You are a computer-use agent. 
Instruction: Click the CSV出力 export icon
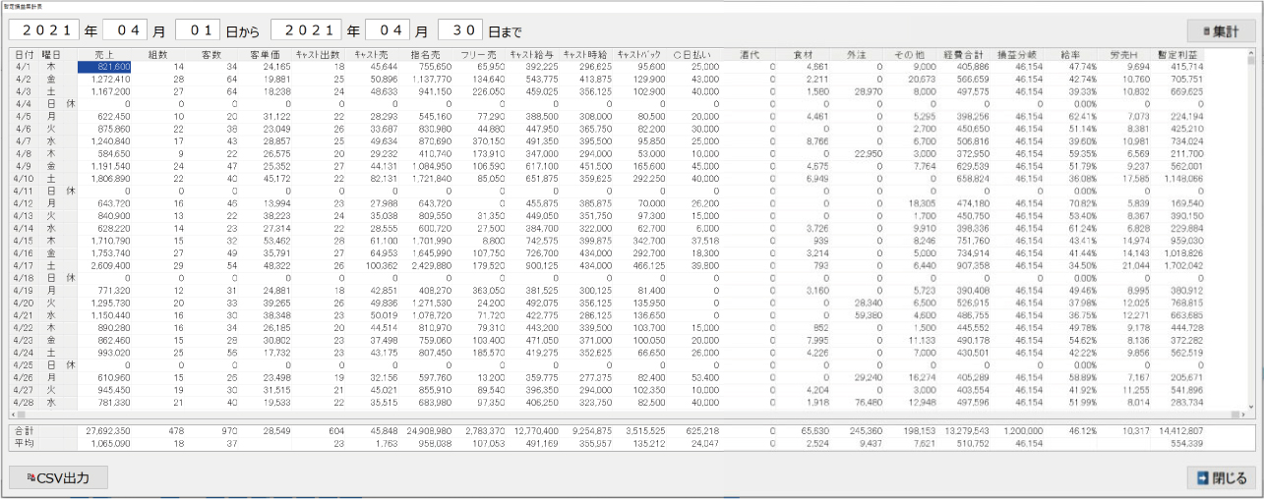click(32, 478)
